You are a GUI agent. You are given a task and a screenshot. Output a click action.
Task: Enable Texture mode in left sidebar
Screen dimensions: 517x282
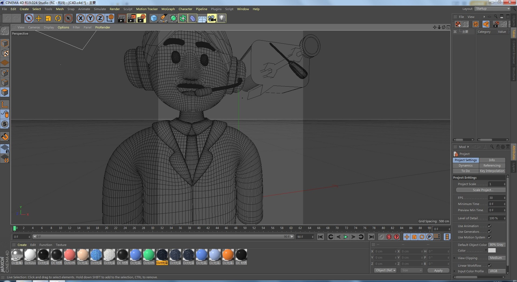pos(5,53)
